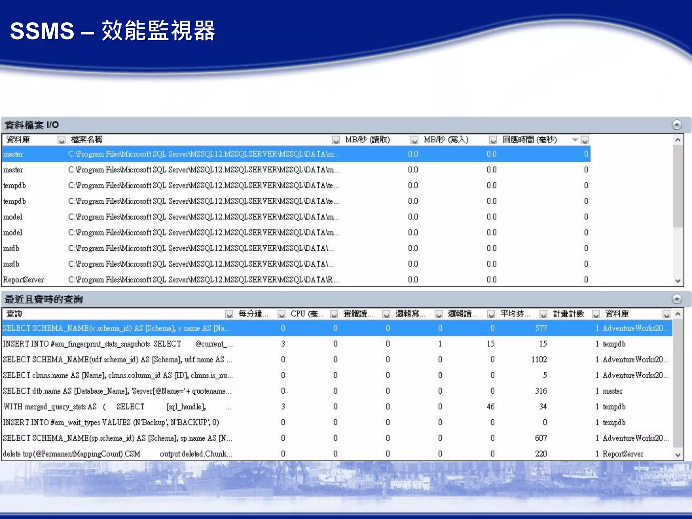Select the highlighted master file row
Viewport: 692px width, 519px height.
pos(296,154)
